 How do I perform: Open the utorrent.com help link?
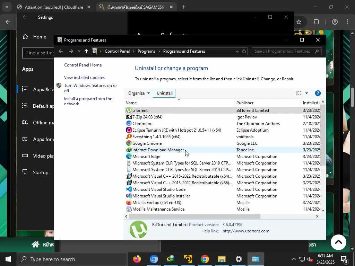(246, 231)
